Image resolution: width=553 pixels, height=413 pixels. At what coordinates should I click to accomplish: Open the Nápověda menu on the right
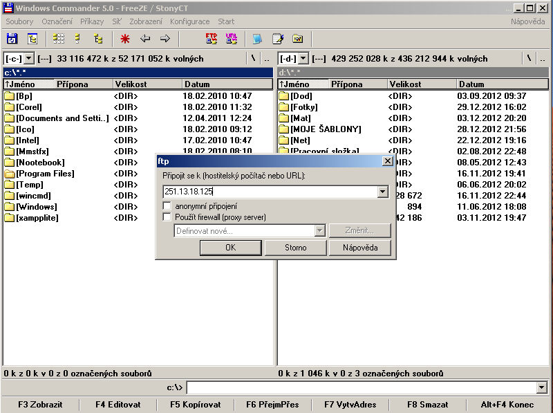[527, 21]
